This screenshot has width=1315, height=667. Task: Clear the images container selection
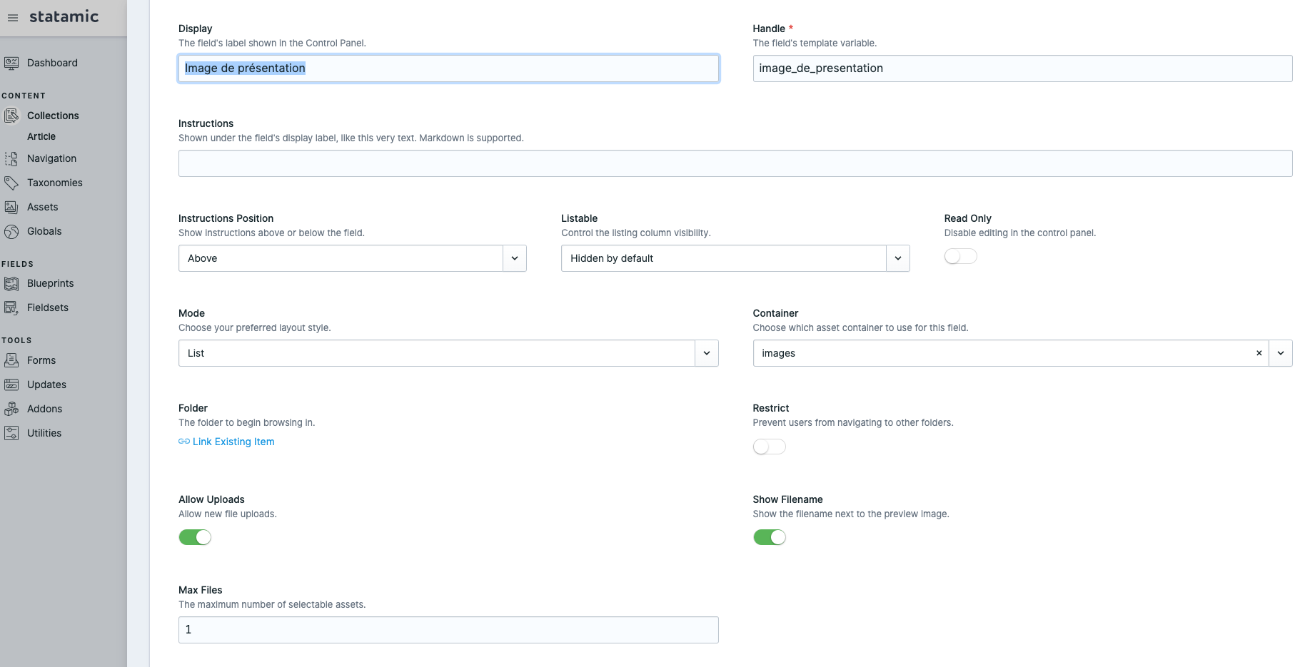click(1259, 353)
